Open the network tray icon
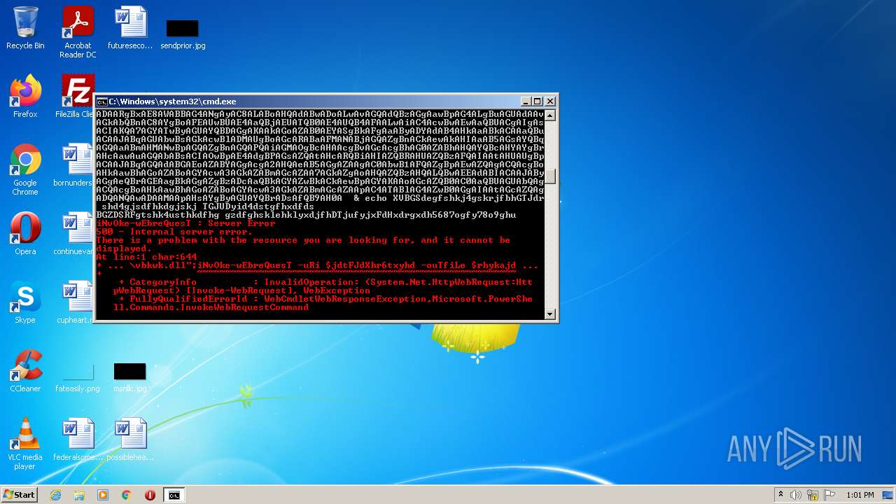The height and width of the screenshot is (504, 896). (x=813, y=495)
